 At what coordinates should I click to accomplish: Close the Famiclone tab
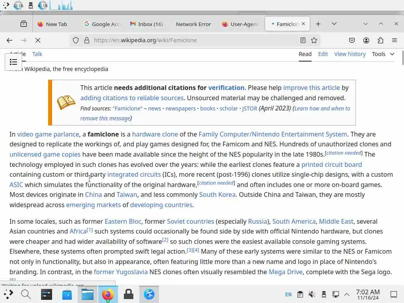pos(303,24)
